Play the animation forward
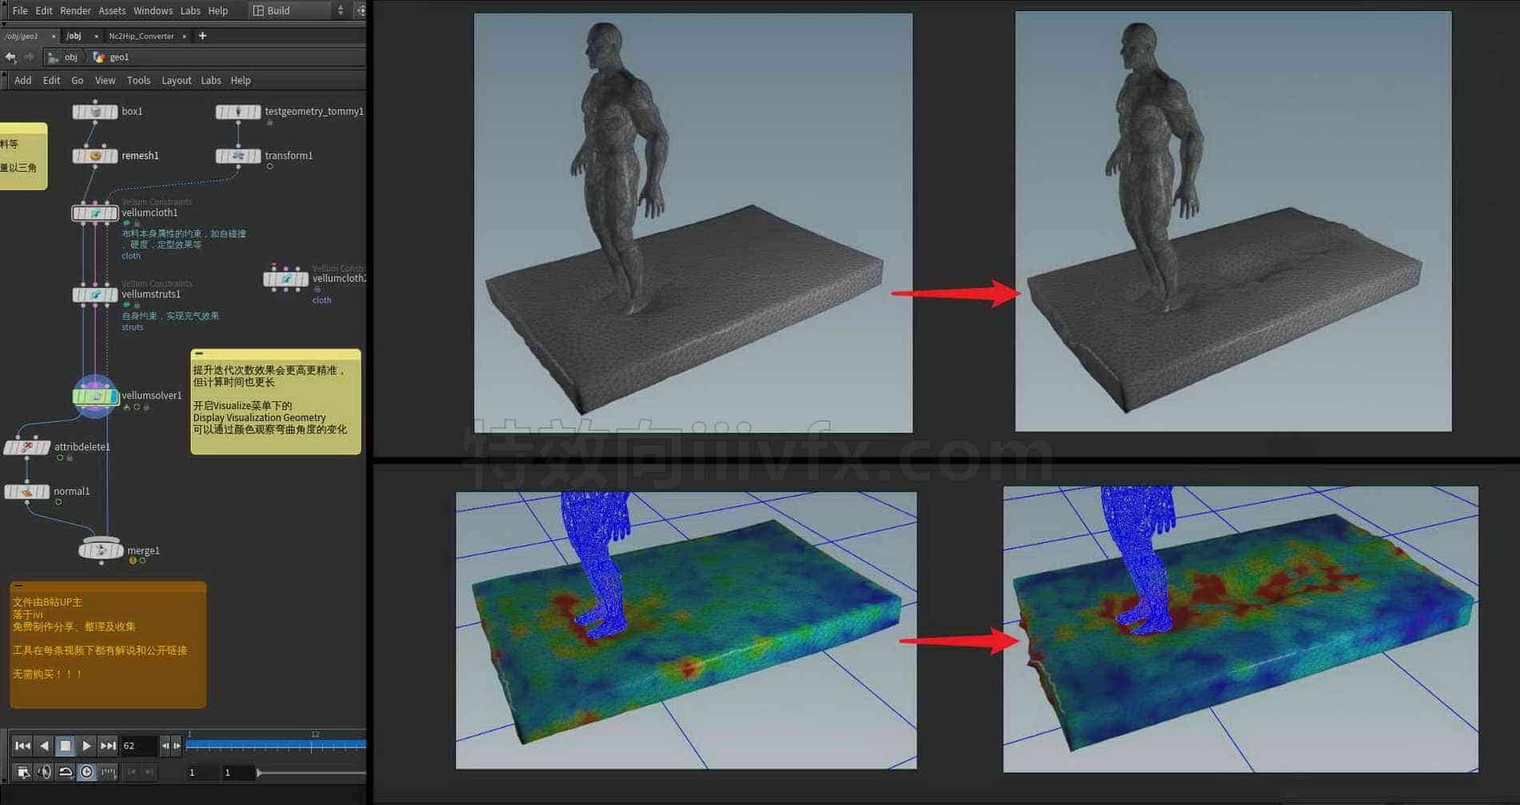This screenshot has height=805, width=1520. click(x=86, y=746)
